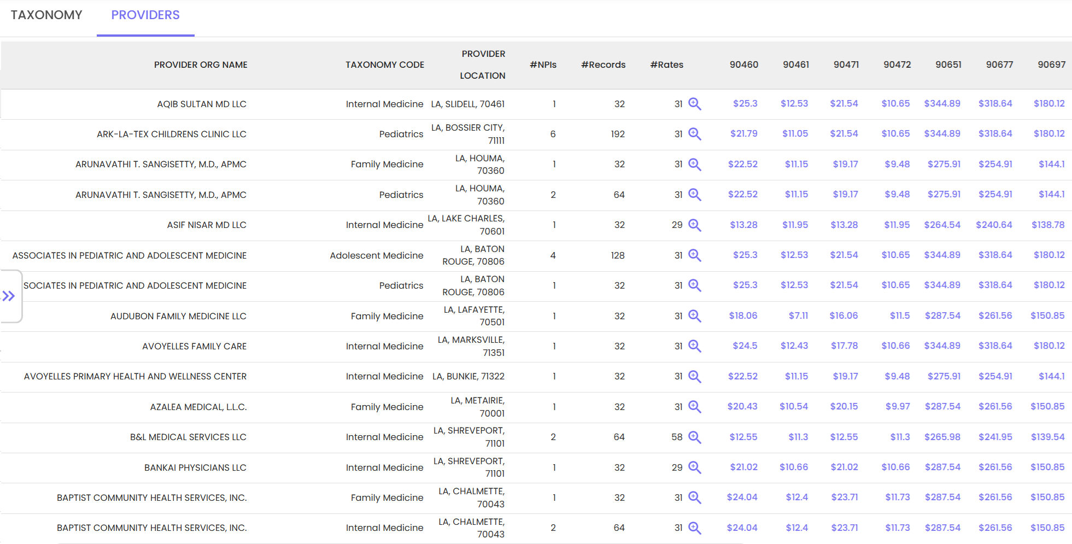Image resolution: width=1072 pixels, height=544 pixels.
Task: Switch to the TAXONOMY tab
Action: (x=46, y=15)
